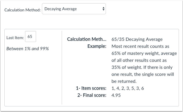Screen dimensions: 183x112
Task: Click the Example heading
Action: 97,46
